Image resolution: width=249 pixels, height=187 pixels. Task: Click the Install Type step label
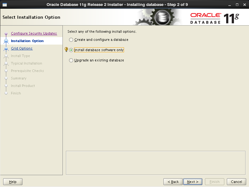pos(20,56)
